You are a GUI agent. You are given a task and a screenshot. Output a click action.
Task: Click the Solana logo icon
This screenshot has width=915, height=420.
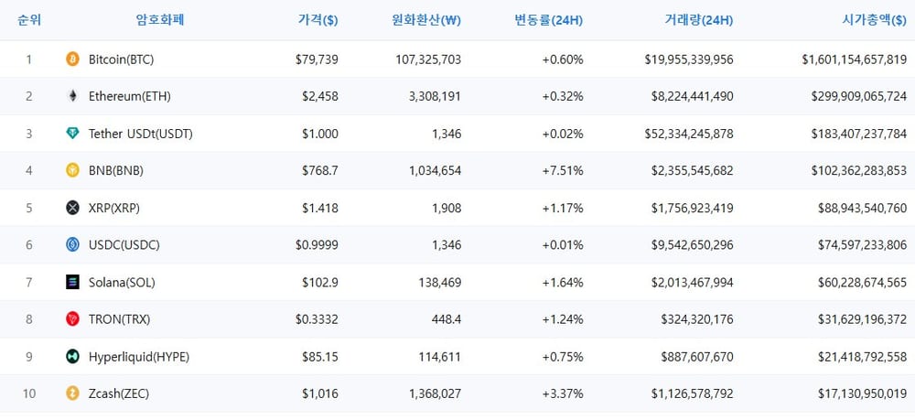click(x=72, y=283)
